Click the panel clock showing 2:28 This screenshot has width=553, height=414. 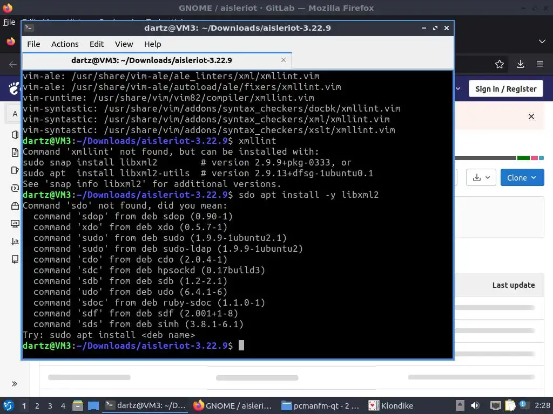pos(542,405)
